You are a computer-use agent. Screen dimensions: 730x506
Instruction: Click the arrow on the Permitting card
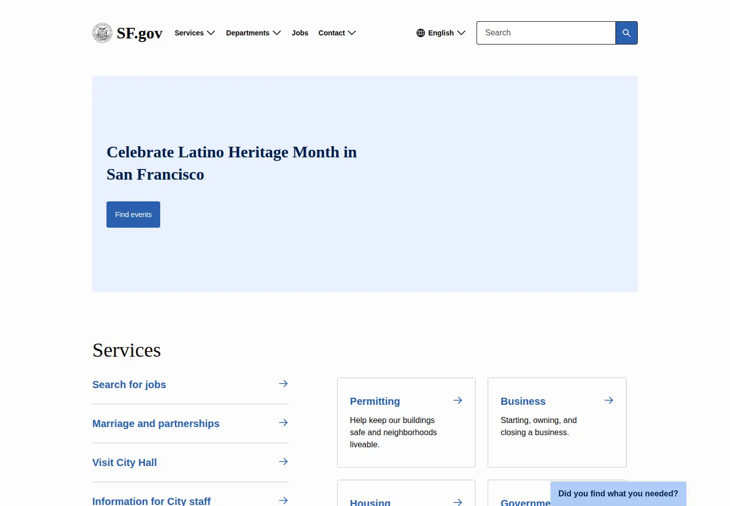click(x=458, y=400)
